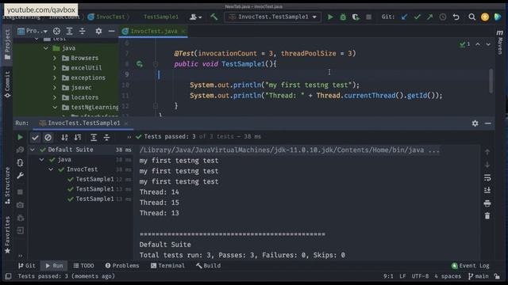Viewport: 508px width, 285px height.
Task: Click the main git branch widget
Action: click(479, 276)
